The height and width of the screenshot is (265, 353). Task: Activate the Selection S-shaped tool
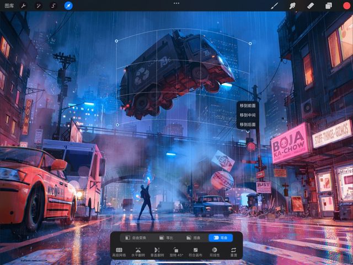[53, 6]
